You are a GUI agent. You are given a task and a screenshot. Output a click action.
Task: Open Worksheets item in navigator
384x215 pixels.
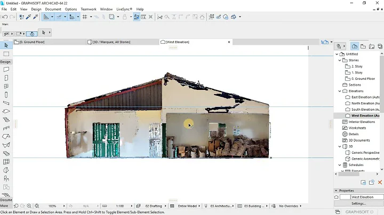[x=354, y=128]
